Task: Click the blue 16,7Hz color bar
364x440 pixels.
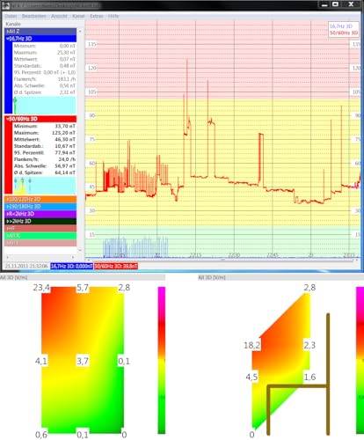Action: pyautogui.click(x=9, y=77)
